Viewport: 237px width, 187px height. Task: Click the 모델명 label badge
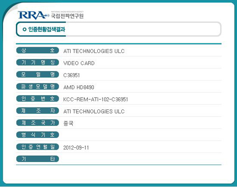tap(38, 74)
